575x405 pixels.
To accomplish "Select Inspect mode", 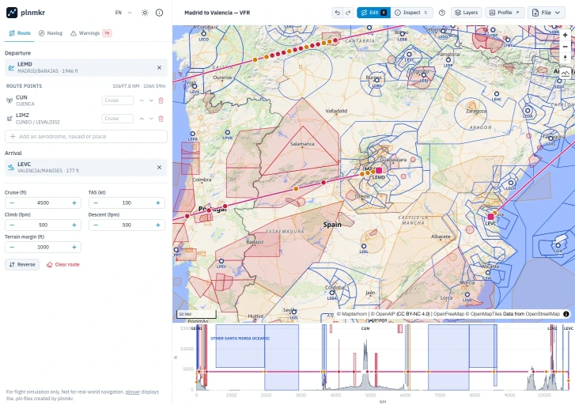I will [412, 13].
